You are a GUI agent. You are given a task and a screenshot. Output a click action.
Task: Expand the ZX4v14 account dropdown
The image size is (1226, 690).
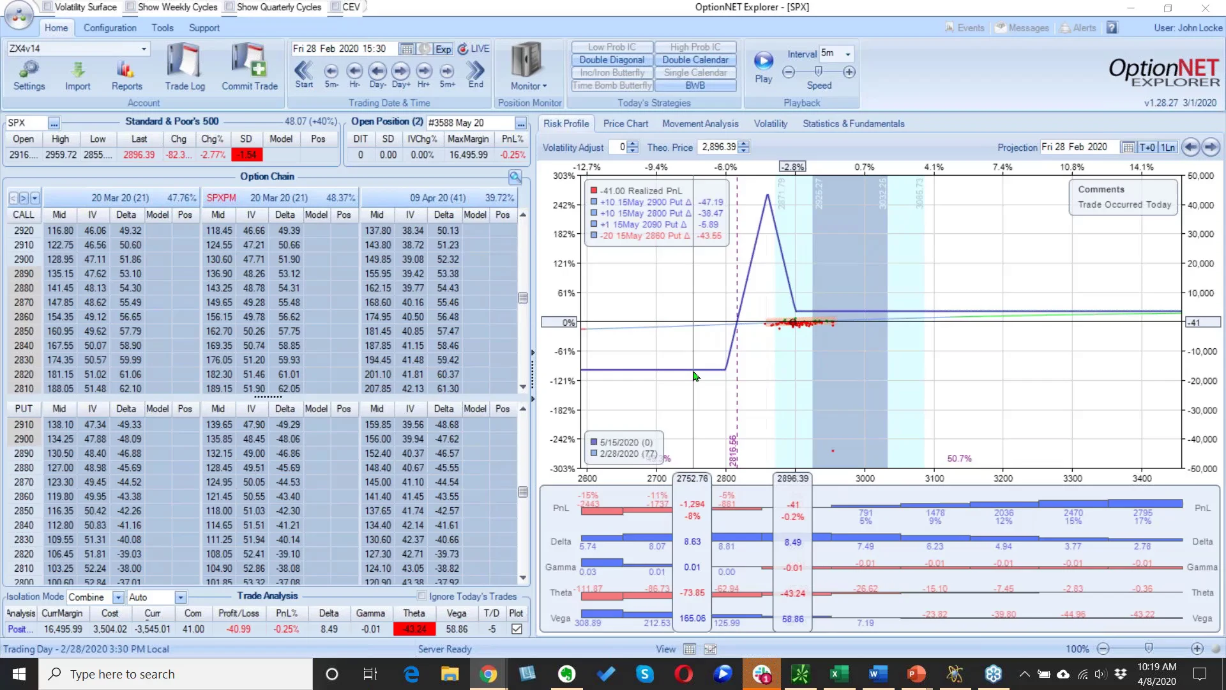[144, 49]
